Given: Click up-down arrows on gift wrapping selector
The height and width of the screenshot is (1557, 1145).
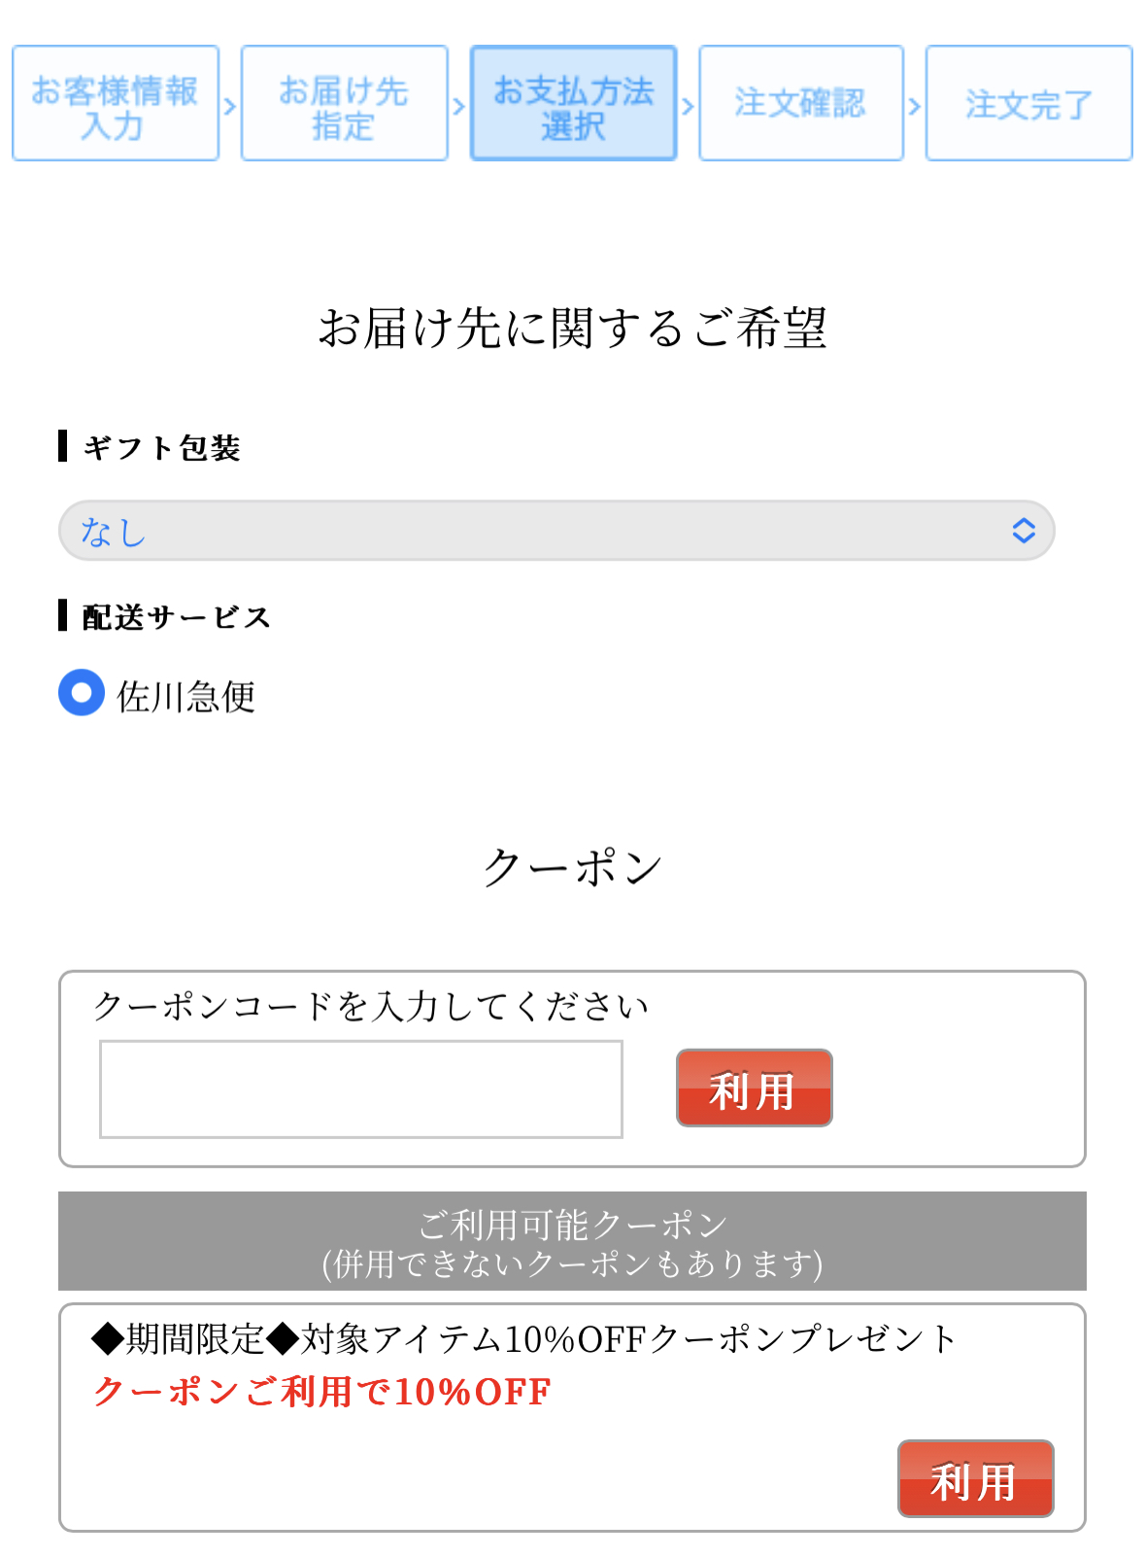Looking at the screenshot, I should point(1024,531).
